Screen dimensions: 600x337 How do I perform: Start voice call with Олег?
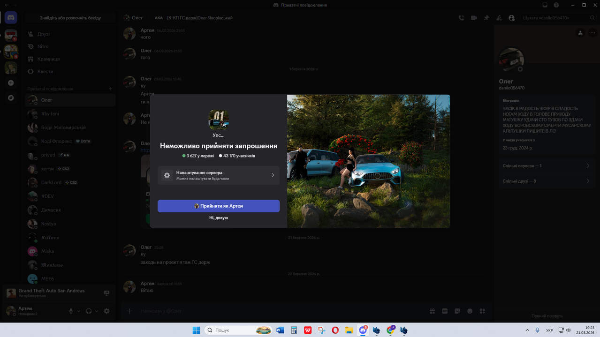tap(461, 18)
